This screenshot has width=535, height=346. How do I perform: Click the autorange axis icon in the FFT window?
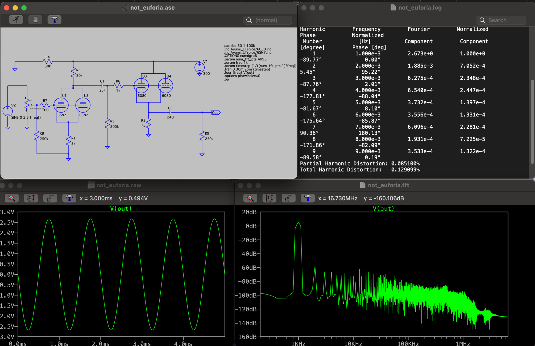[x=269, y=198]
